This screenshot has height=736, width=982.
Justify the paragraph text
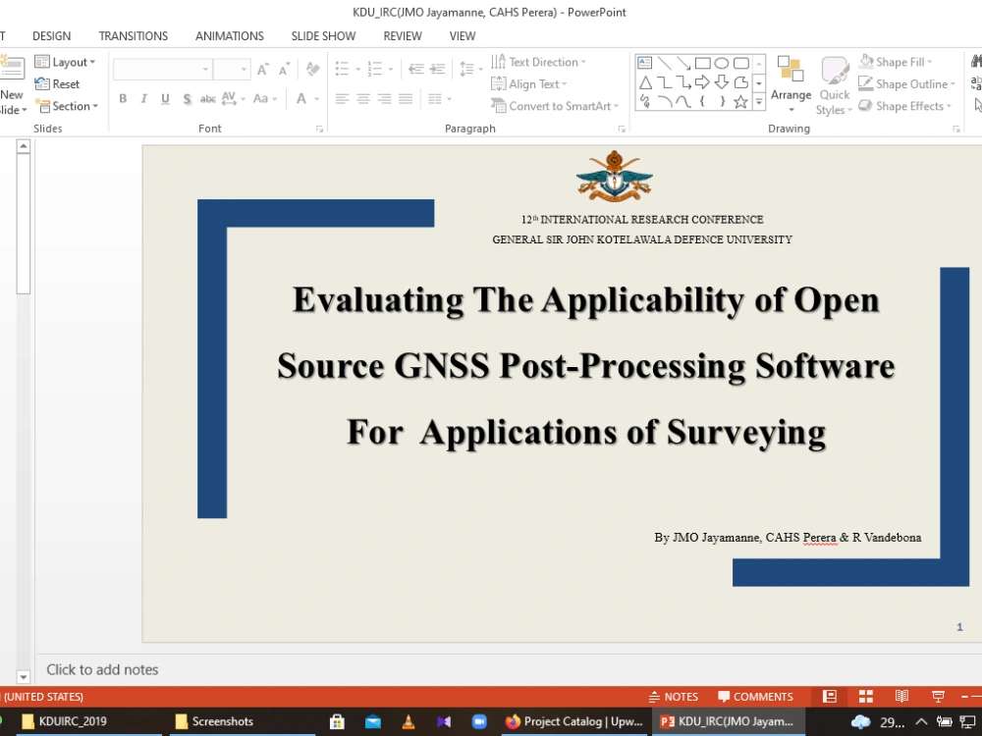406,99
